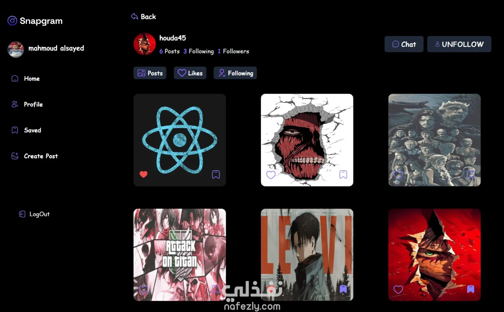Open Profile from the sidebar
This screenshot has width=504, height=312.
[x=33, y=104]
